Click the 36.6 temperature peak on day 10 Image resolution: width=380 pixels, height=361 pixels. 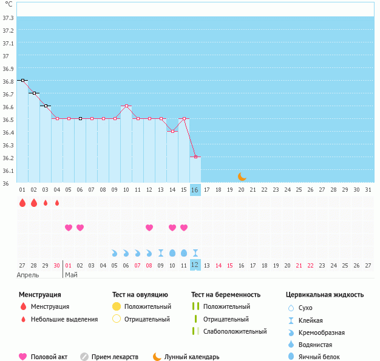pos(126,106)
